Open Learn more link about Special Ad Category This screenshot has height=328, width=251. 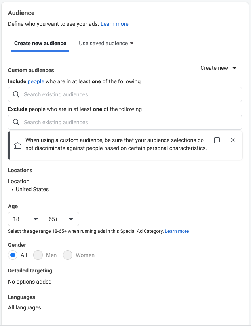point(177,231)
